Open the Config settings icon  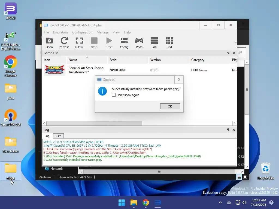point(124,43)
